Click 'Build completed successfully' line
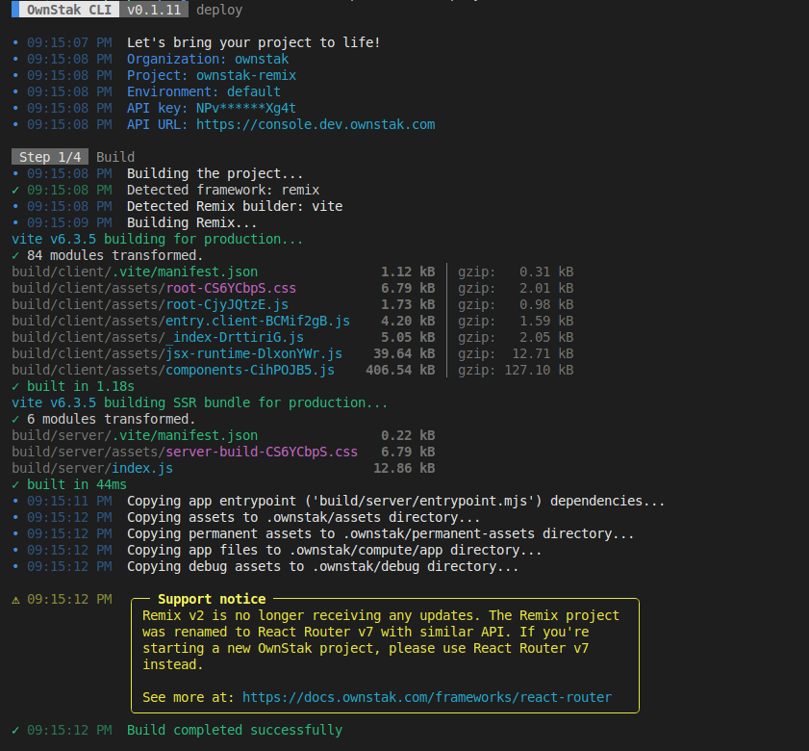This screenshot has height=751, width=809. (x=235, y=731)
